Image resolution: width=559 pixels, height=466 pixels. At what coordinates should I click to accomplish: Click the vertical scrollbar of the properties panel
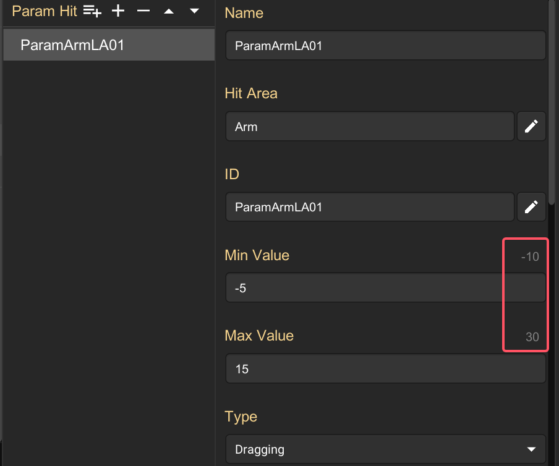[552, 103]
